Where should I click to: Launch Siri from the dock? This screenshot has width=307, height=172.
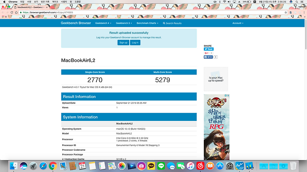click(23, 166)
